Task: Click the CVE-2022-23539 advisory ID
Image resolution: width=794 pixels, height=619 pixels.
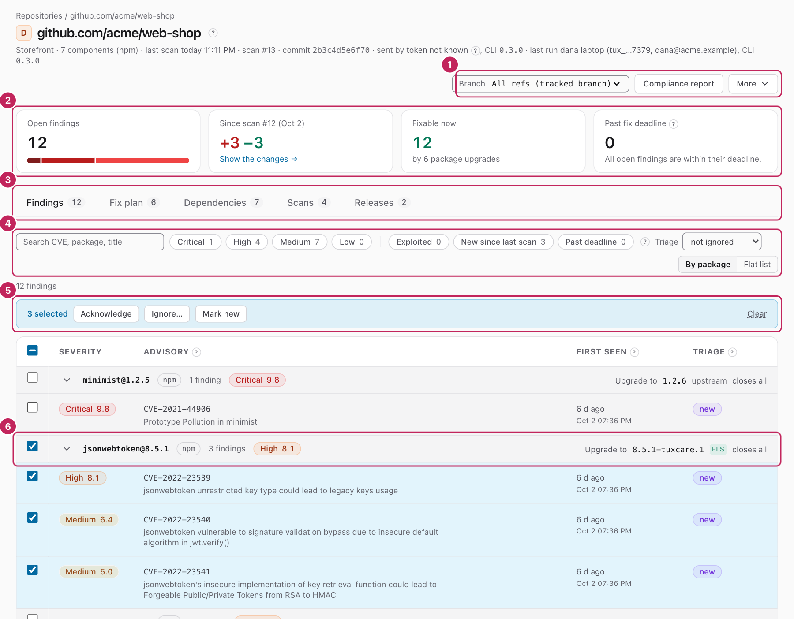Action: click(x=177, y=478)
